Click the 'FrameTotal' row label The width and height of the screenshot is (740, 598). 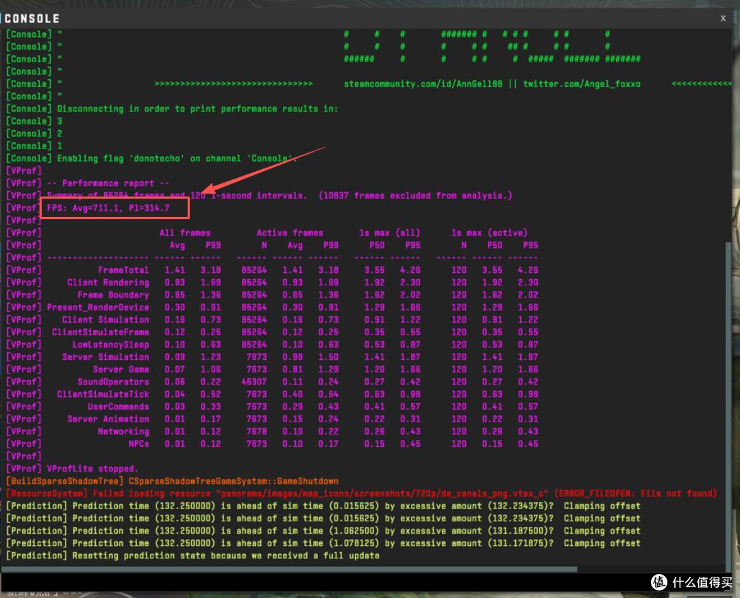(123, 270)
